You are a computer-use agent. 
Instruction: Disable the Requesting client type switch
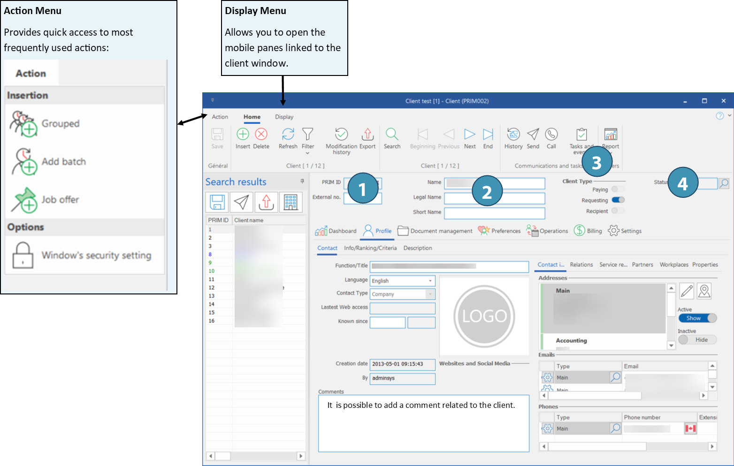coord(618,200)
